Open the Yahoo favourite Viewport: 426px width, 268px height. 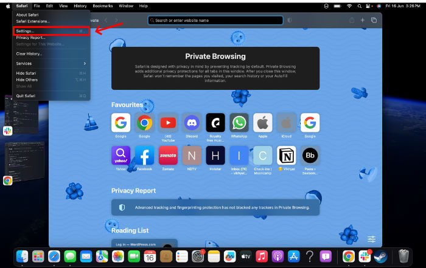coord(120,156)
